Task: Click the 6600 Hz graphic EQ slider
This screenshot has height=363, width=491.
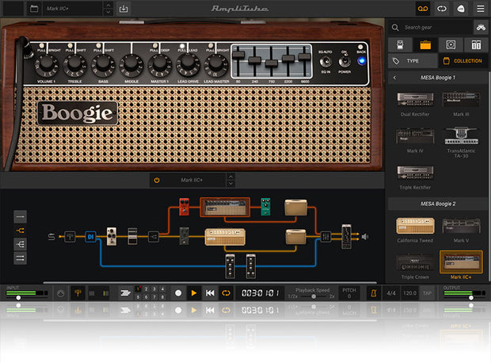Action: click(x=304, y=56)
